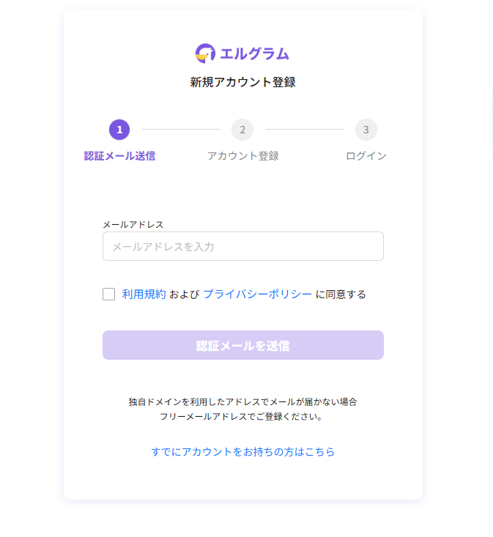Click the 独自ドメイン notice text line
This screenshot has width=493, height=537.
[x=242, y=402]
